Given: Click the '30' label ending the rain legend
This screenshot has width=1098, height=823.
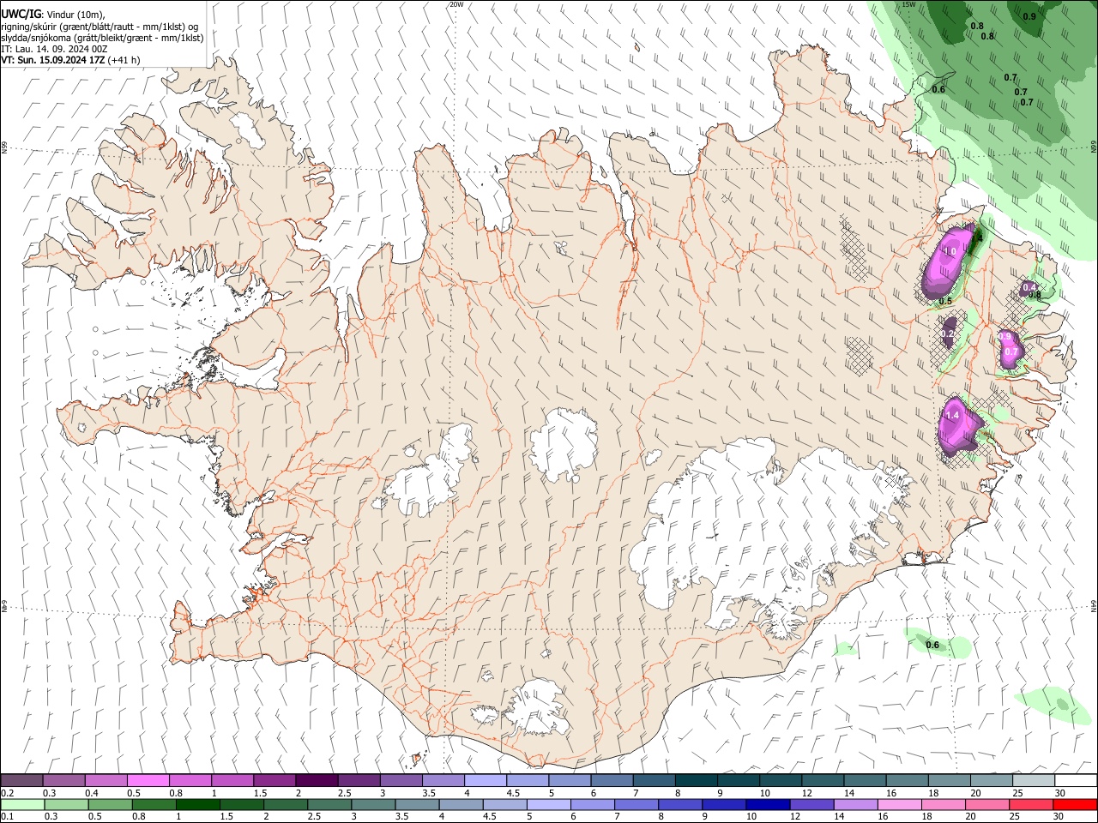Looking at the screenshot, I should [1059, 816].
